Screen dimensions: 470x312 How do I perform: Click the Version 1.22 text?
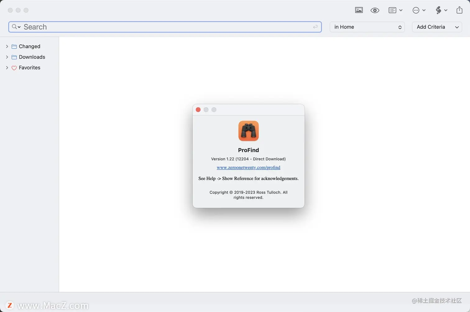point(248,159)
